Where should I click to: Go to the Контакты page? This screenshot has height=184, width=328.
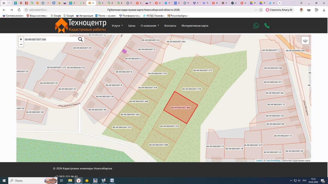coord(170,26)
